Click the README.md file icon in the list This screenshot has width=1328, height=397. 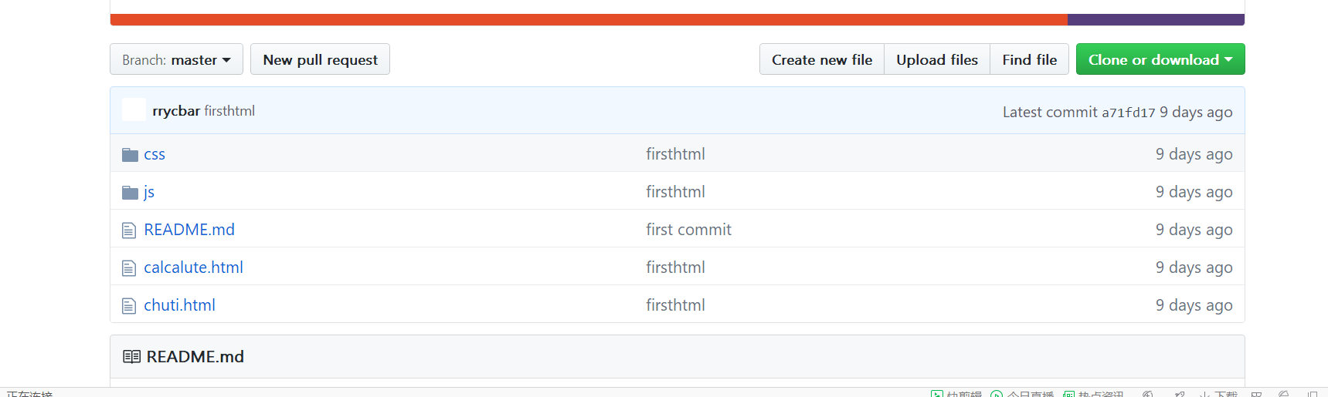pyautogui.click(x=129, y=230)
